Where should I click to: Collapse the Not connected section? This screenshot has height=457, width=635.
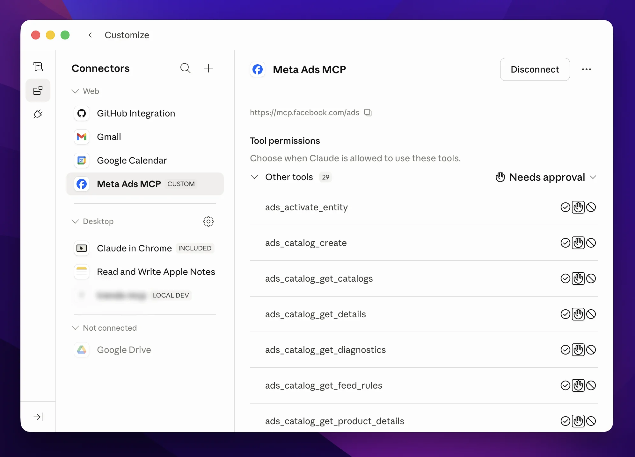[75, 328]
